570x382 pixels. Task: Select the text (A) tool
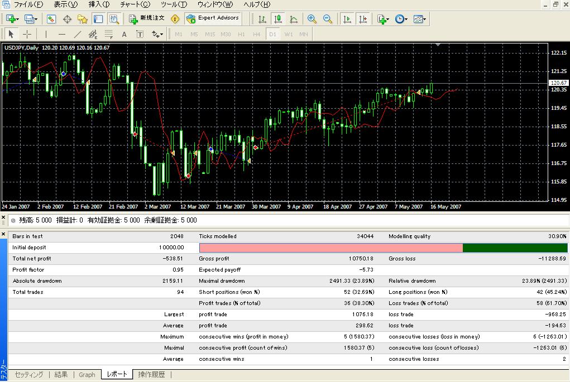click(124, 34)
